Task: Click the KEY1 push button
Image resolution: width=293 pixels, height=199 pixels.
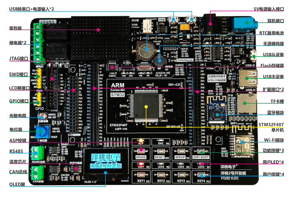Action: point(141,175)
